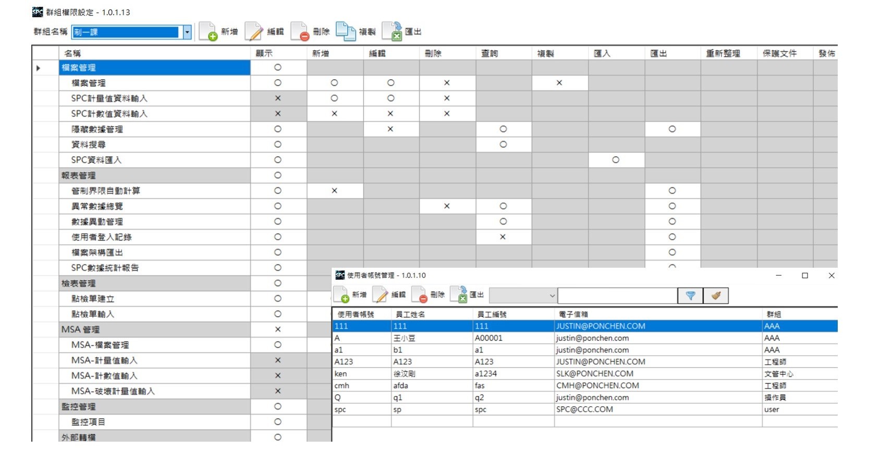This screenshot has height=475, width=881.
Task: Click 新增 icon in user account management window
Action: pyautogui.click(x=341, y=295)
